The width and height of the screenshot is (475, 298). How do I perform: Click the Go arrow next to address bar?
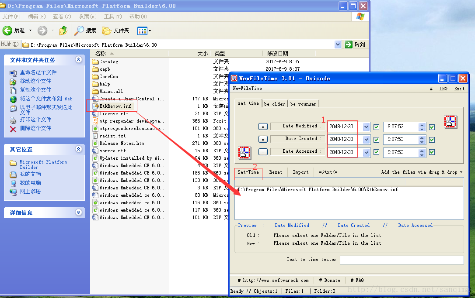(349, 45)
